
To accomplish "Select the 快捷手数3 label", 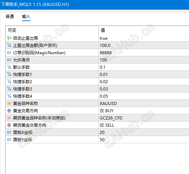I will point(22,89).
